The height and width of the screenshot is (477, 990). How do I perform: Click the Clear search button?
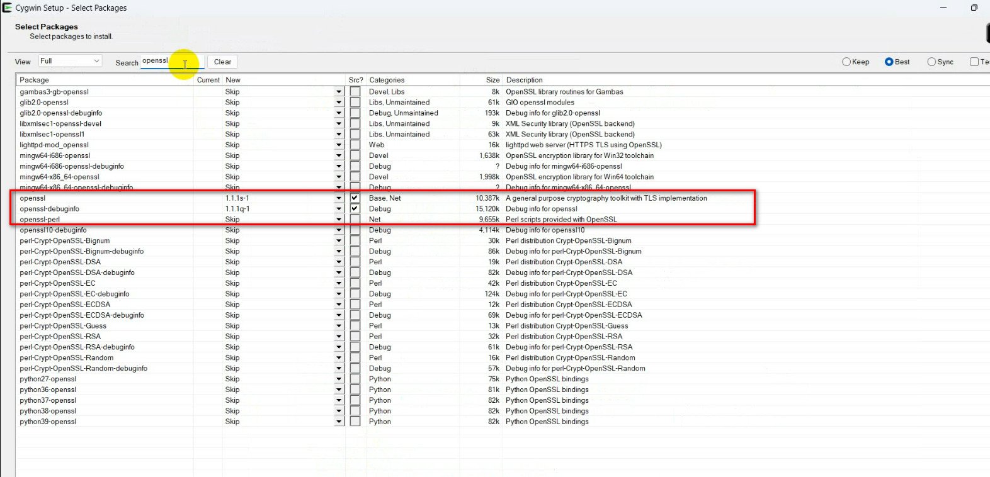222,62
